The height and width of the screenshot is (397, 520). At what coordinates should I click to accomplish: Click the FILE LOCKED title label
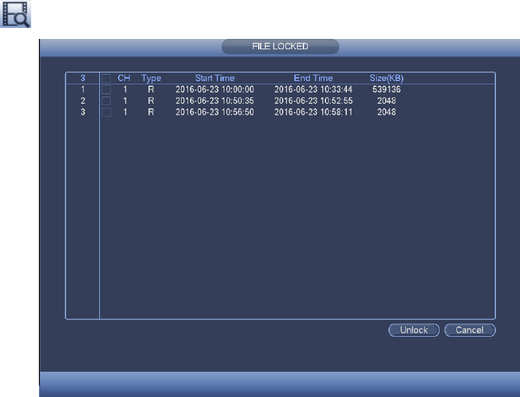[280, 47]
